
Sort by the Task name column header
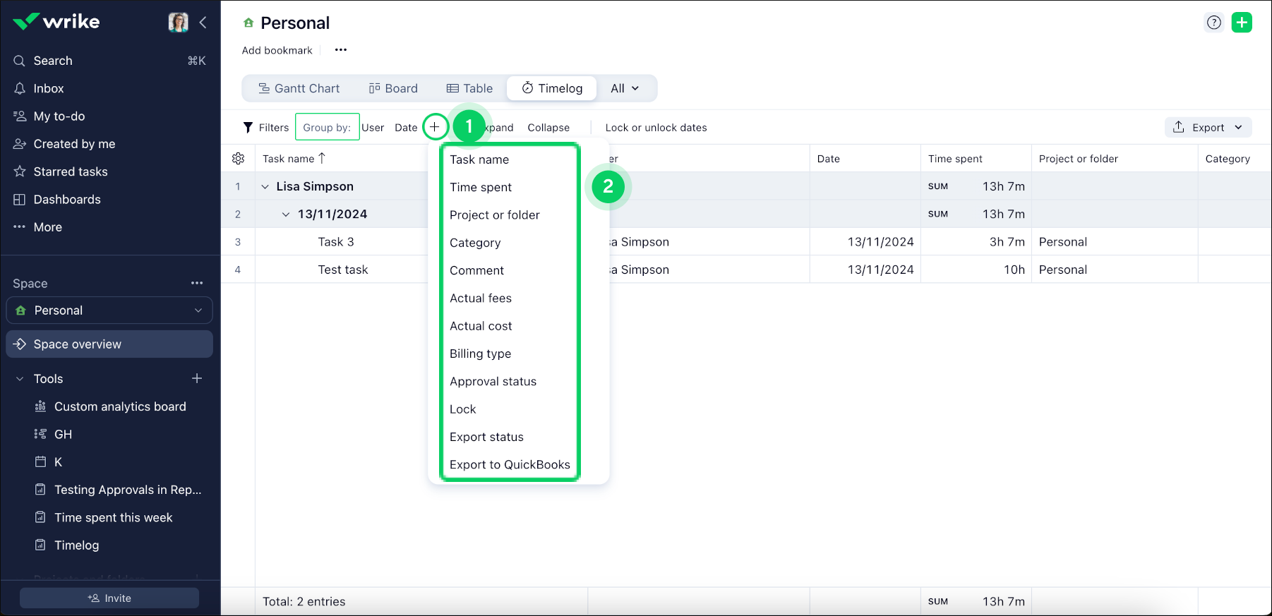[x=289, y=159]
